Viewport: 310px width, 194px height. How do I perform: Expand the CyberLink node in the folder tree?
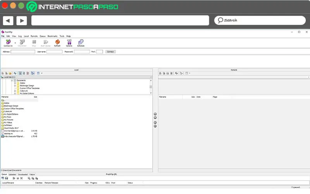click(x=15, y=91)
